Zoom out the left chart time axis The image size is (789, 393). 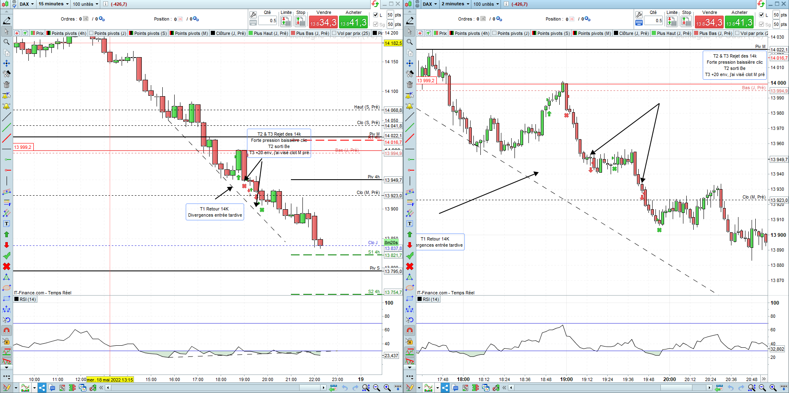pyautogui.click(x=376, y=388)
